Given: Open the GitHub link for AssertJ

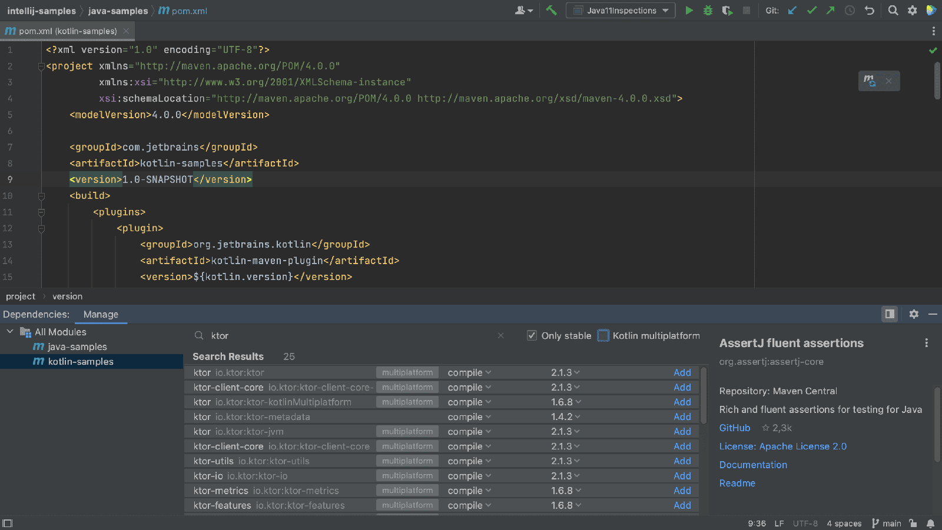Looking at the screenshot, I should (x=735, y=428).
